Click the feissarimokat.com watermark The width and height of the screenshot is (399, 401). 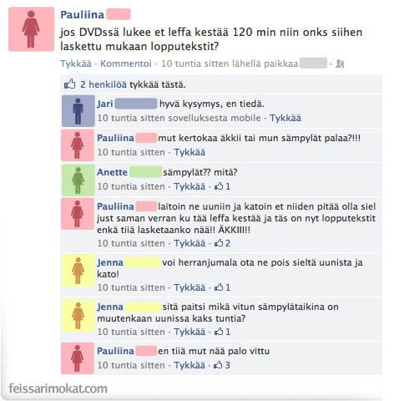coord(58,388)
